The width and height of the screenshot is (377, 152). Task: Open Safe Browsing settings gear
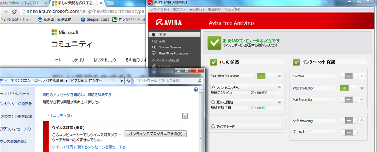362,120
